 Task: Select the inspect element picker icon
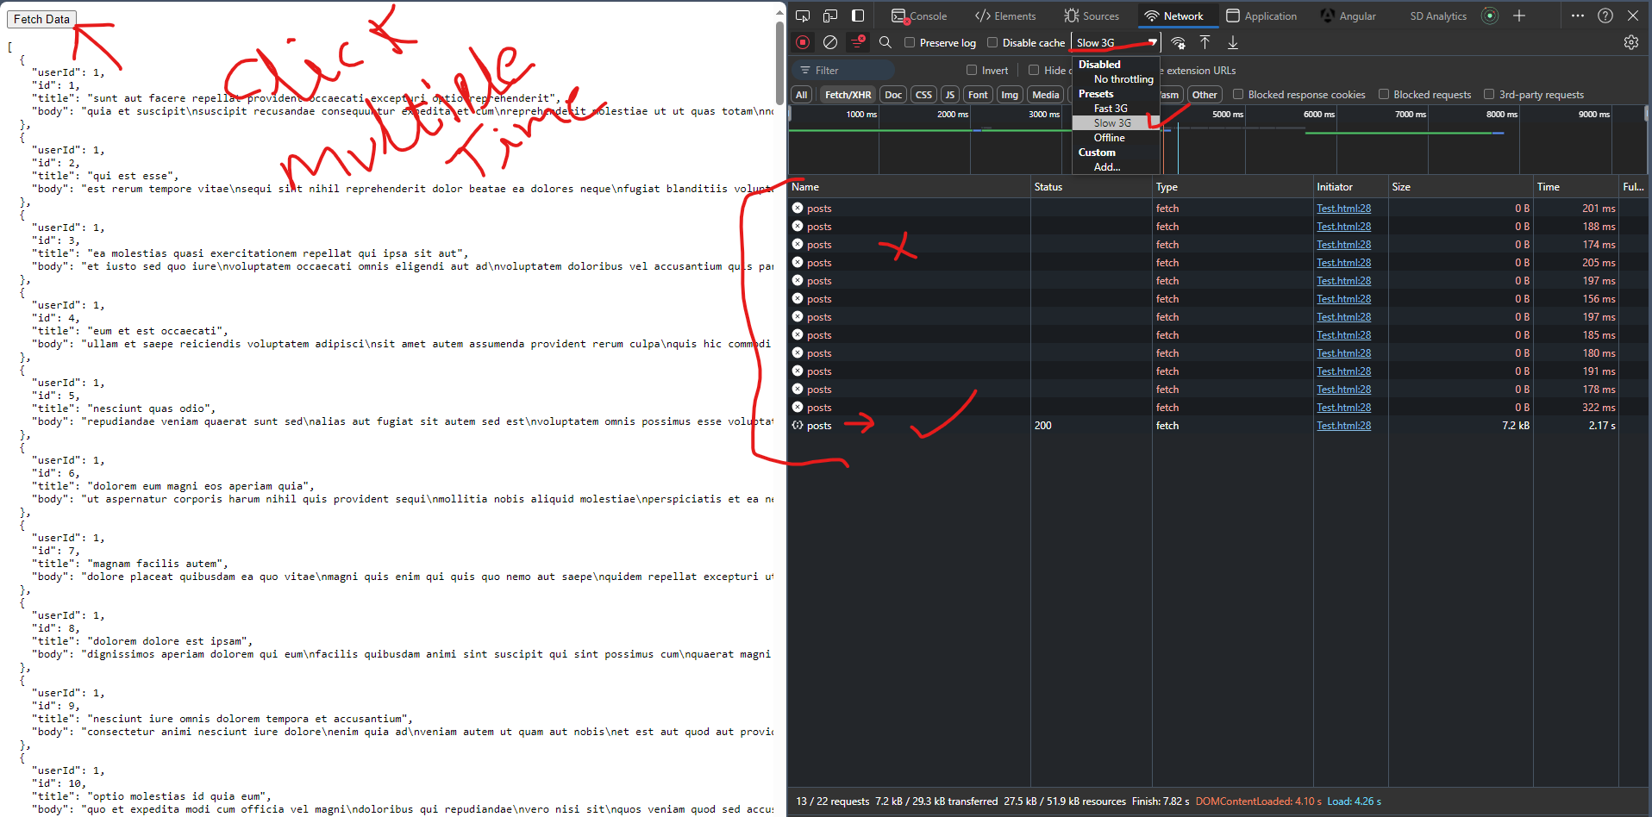(803, 16)
